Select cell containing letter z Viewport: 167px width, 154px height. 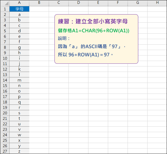click(19, 151)
